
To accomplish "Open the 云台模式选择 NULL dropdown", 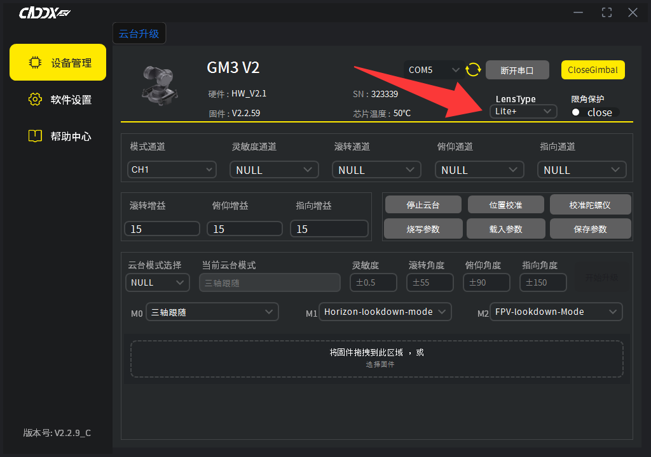I will click(x=158, y=282).
